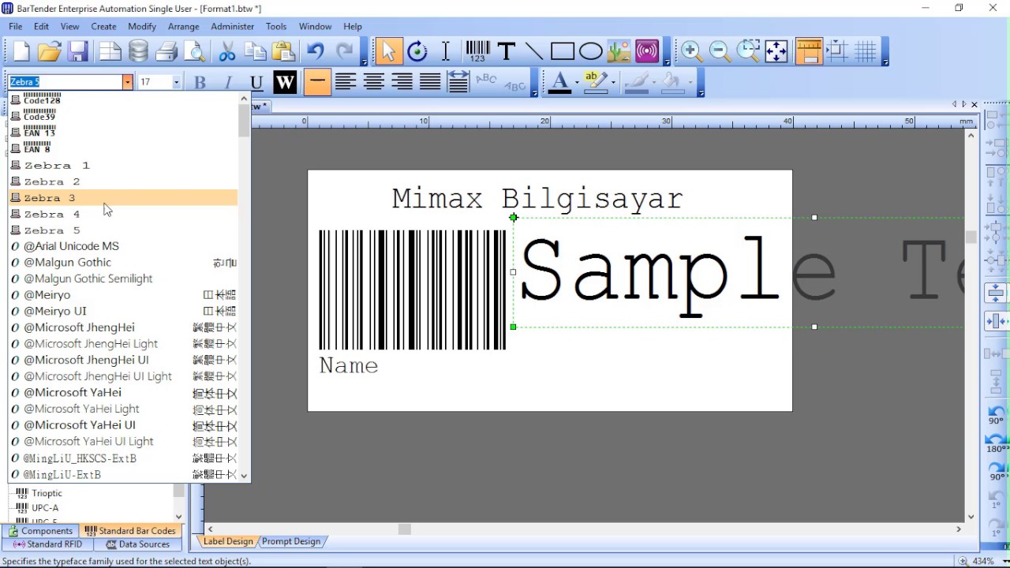This screenshot has height=568, width=1010.
Task: Fit label to window
Action: pyautogui.click(x=776, y=52)
